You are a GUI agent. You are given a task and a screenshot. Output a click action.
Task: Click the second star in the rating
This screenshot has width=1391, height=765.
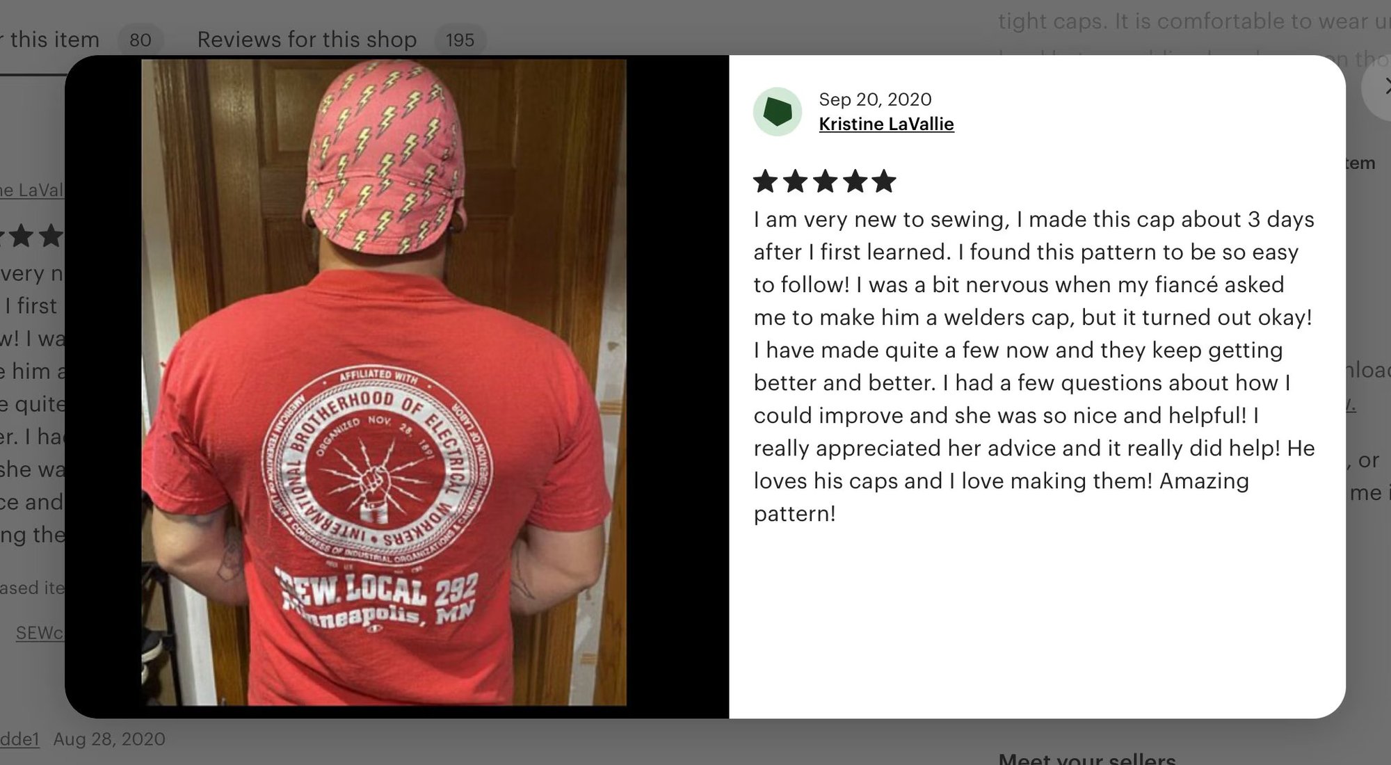click(795, 181)
